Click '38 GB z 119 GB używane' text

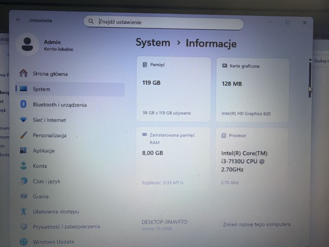point(166,113)
